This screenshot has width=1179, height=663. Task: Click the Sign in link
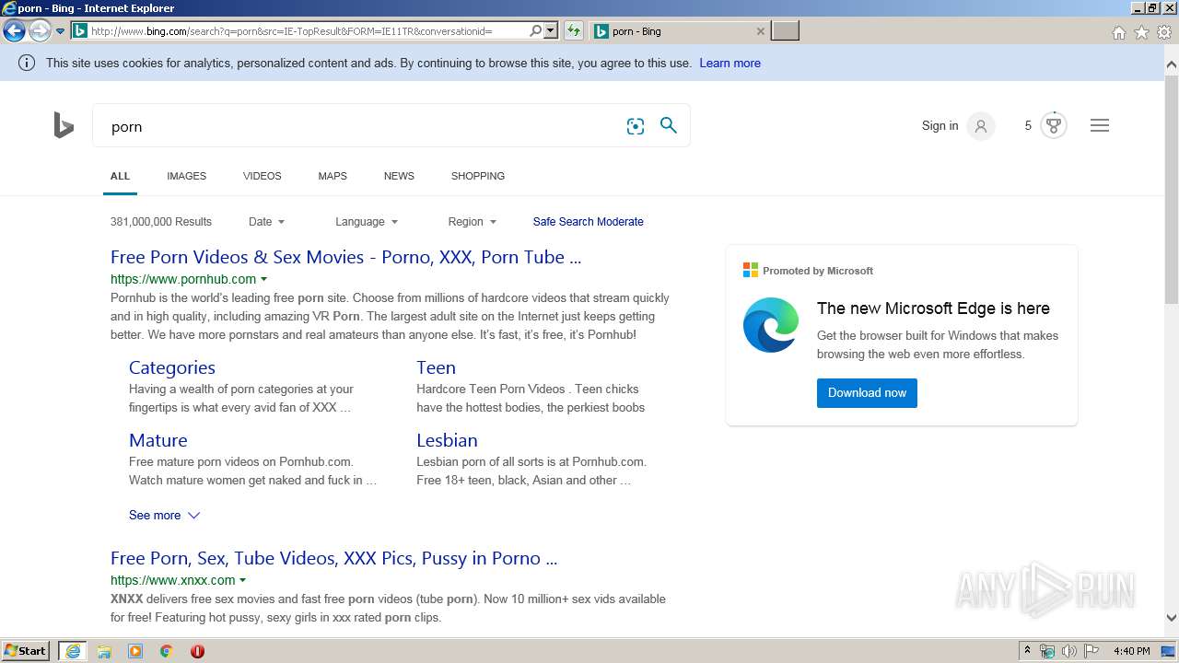point(940,126)
